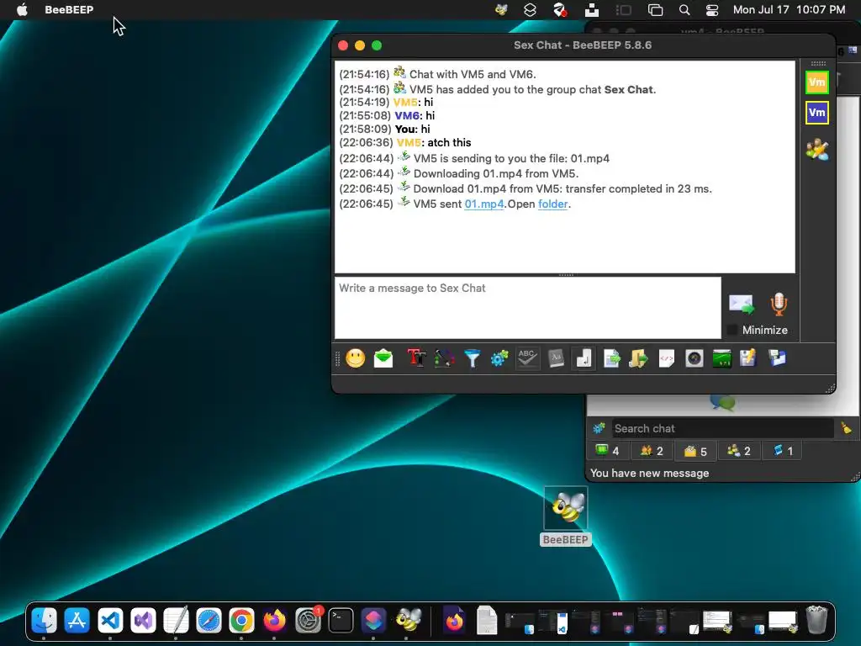Open the Trash in the dock

tap(816, 620)
